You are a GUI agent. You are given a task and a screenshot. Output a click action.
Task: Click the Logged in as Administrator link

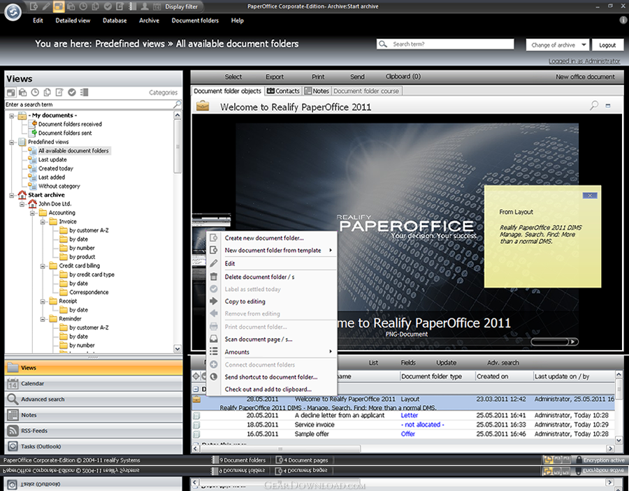584,61
